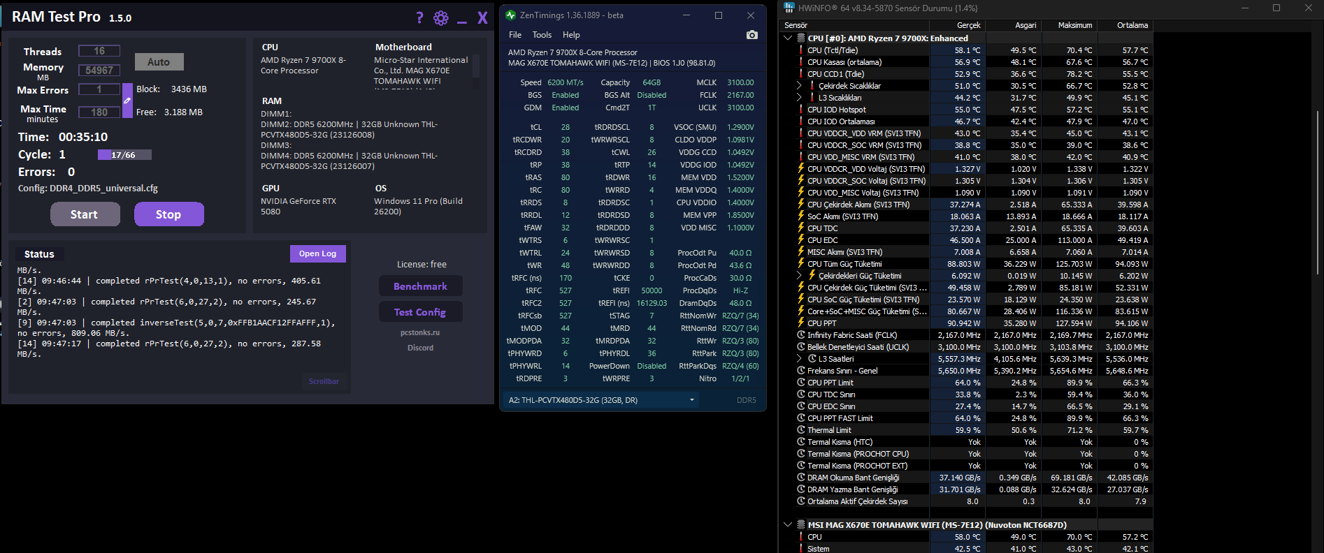Click thermometer icon beside CPU Kasası (ortalama)
This screenshot has width=1324, height=553.
801,62
